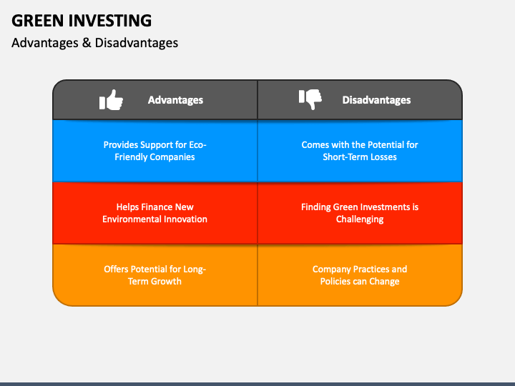
Task: Select the Disadvantages header text
Action: [376, 100]
